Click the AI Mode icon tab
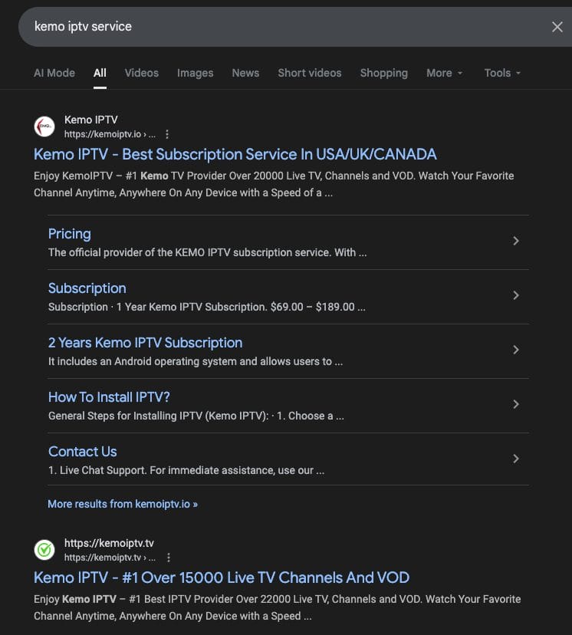Viewport: 572px width, 635px height. click(x=54, y=73)
